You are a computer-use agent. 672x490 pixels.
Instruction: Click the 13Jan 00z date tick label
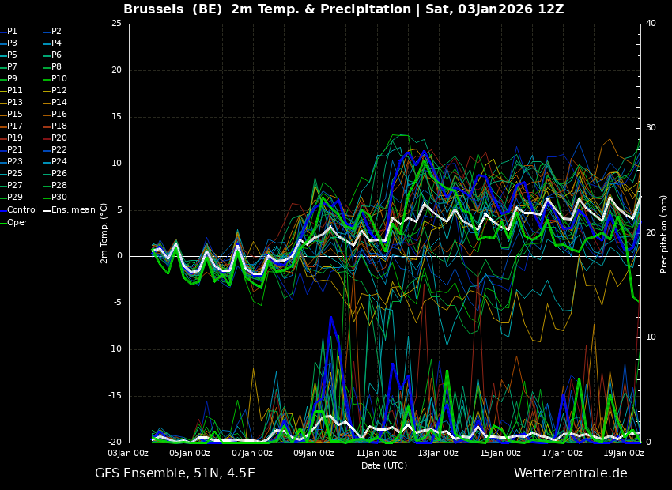(x=438, y=453)
